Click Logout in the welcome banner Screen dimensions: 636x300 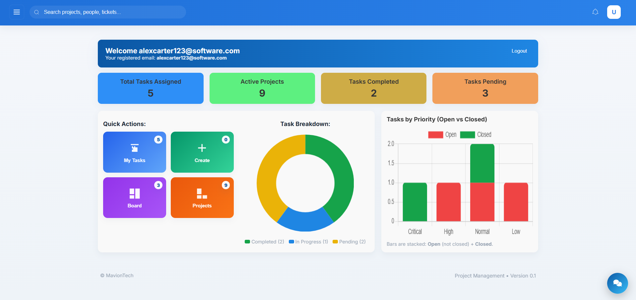(519, 51)
